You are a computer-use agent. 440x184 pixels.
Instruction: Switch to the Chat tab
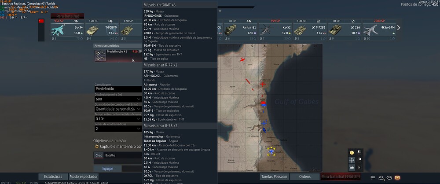[x=99, y=155]
